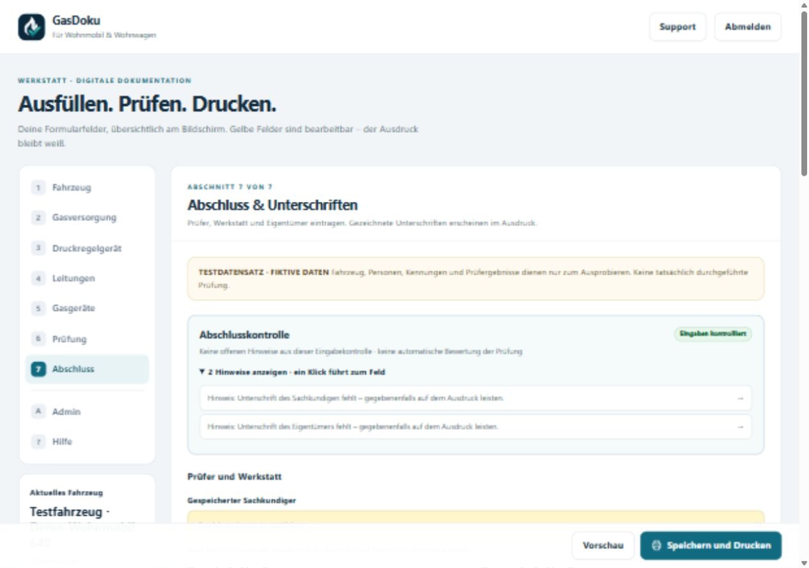Image resolution: width=809 pixels, height=568 pixels.
Task: Click the Abschluss & Unterschriften heading
Action: tap(272, 206)
